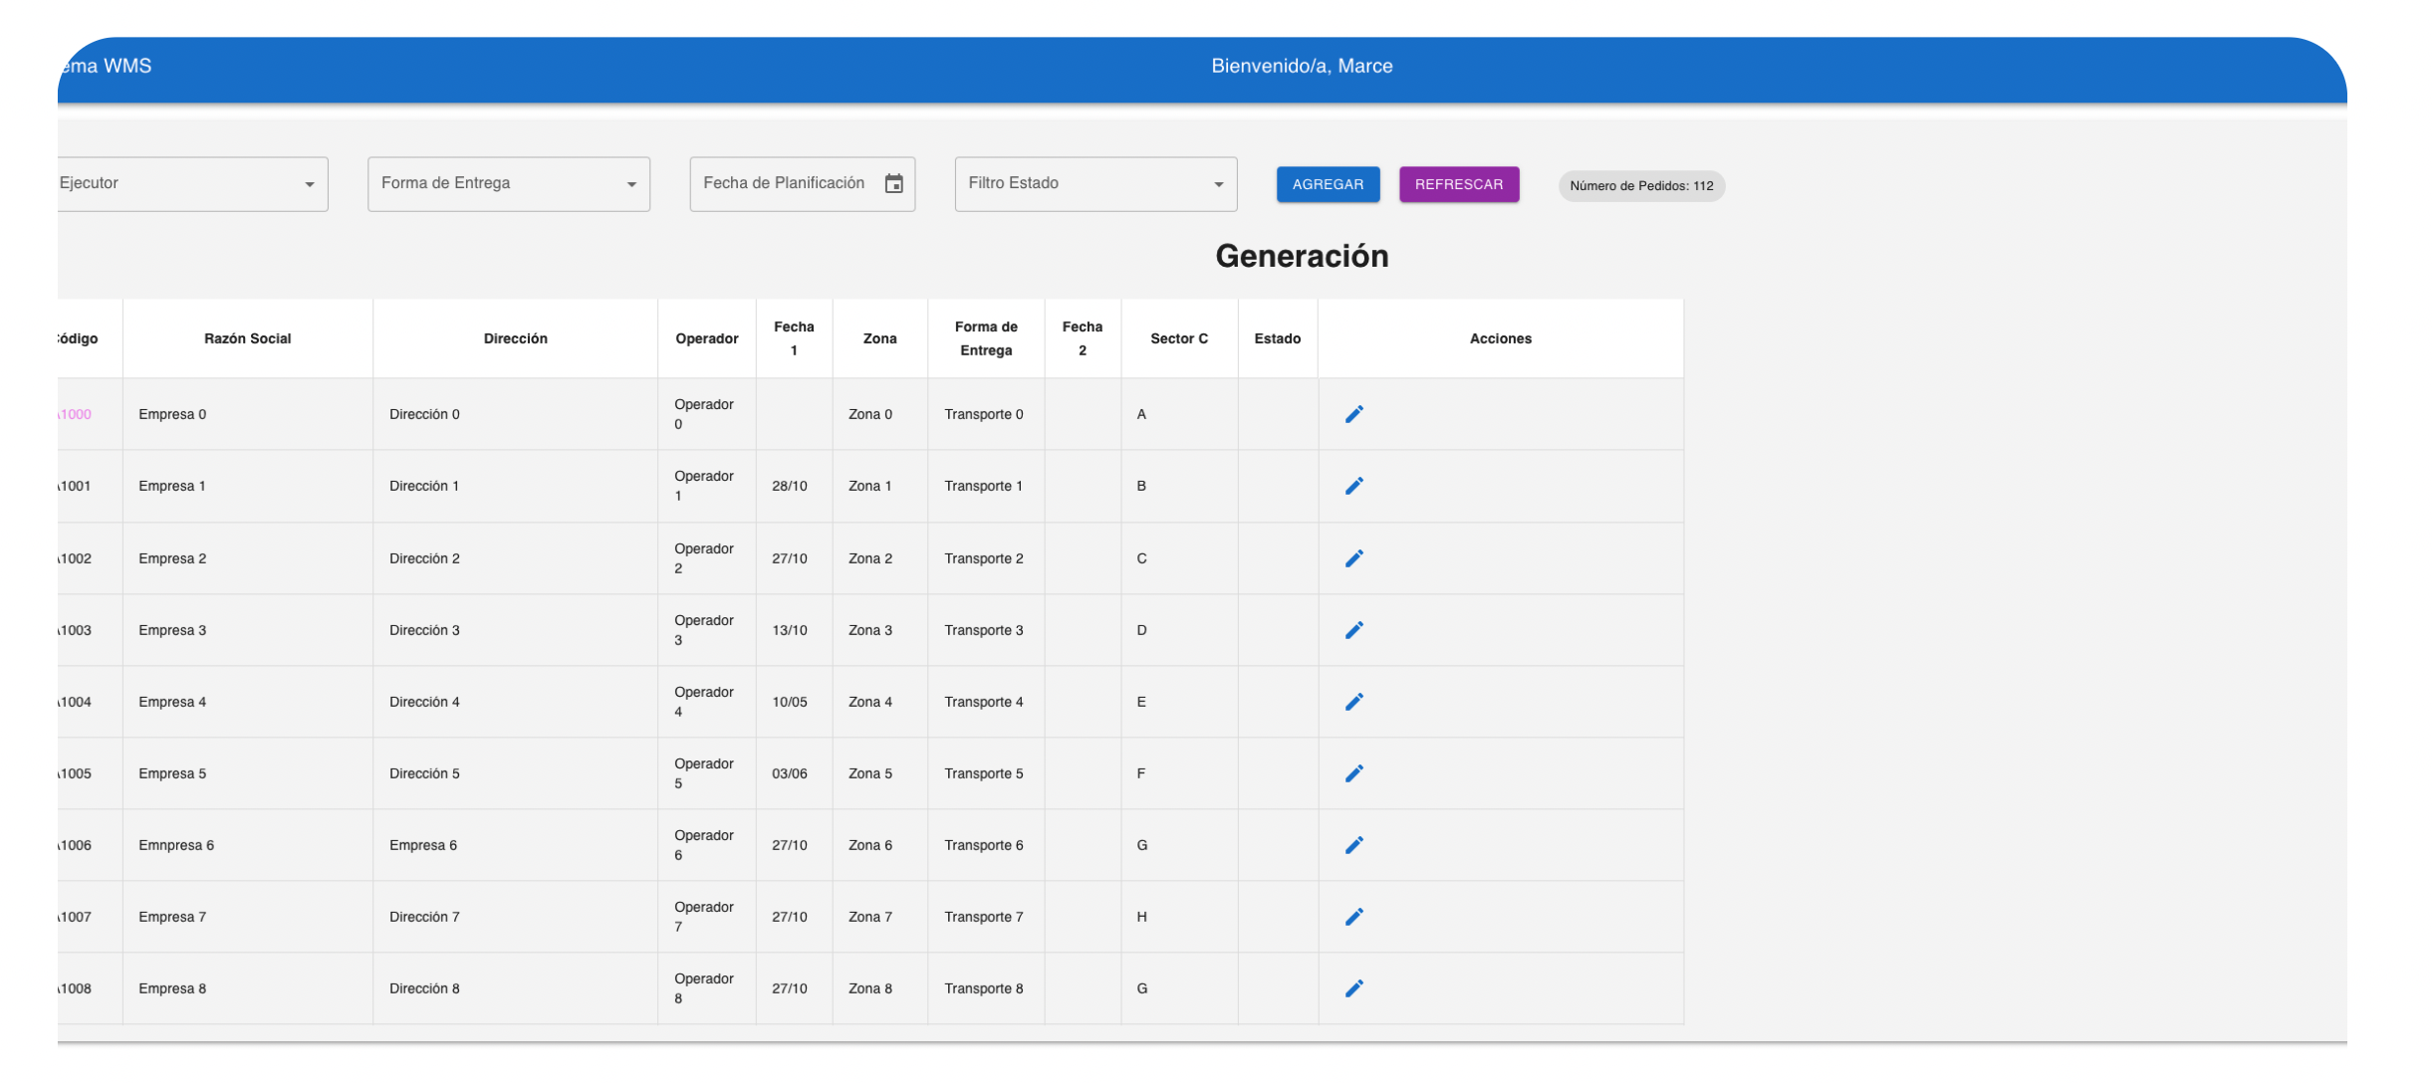The height and width of the screenshot is (1083, 2432).
Task: Click edit pencil for Empresa 1 row
Action: [1353, 486]
